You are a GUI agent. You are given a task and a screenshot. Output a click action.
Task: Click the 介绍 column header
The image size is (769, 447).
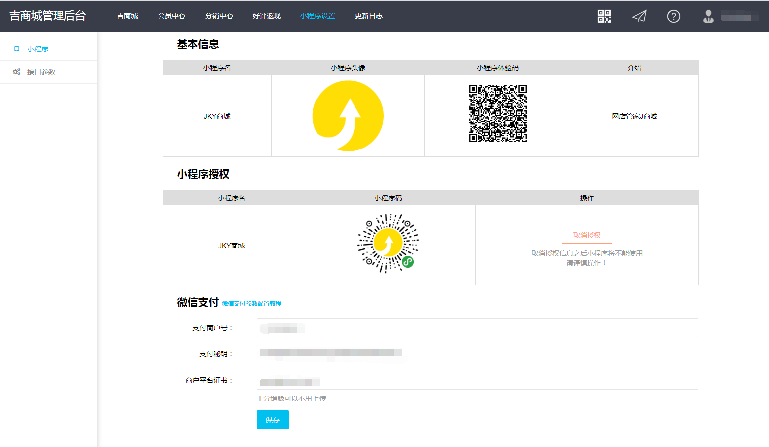pos(635,68)
